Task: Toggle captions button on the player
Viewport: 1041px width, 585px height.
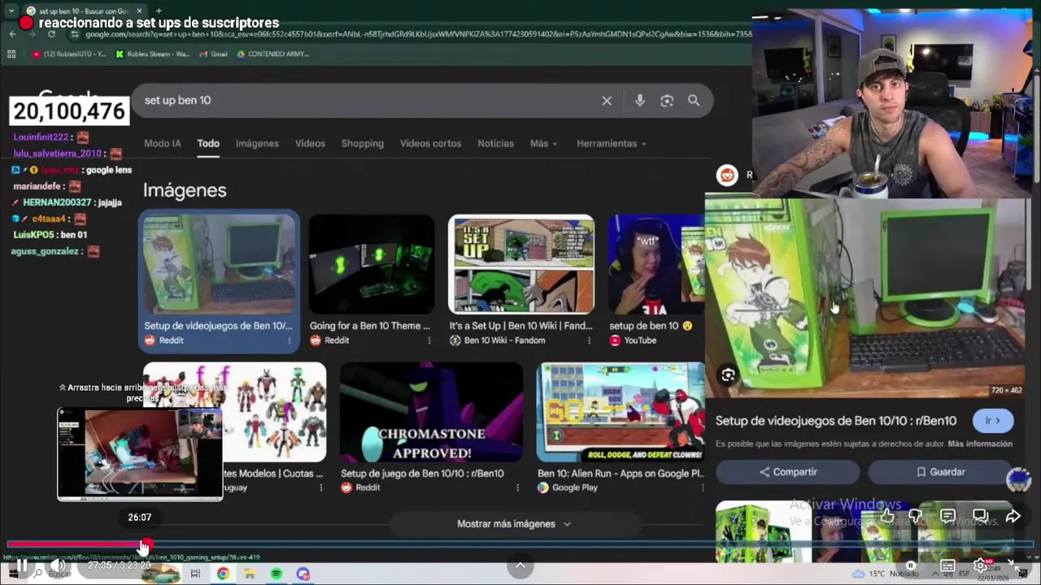Action: point(947,565)
